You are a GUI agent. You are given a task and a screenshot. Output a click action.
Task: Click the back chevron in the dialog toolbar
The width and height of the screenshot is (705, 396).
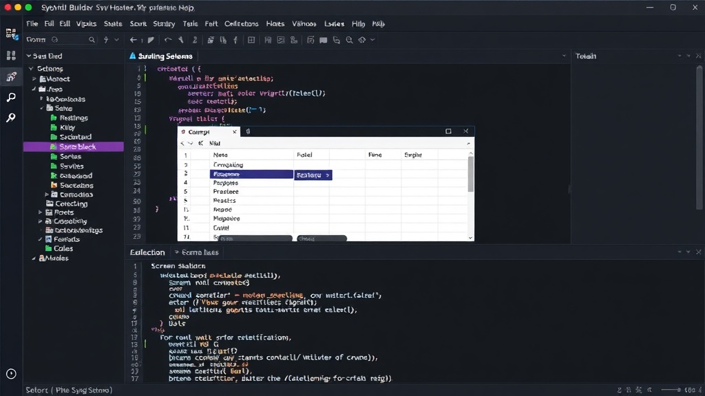tap(182, 143)
